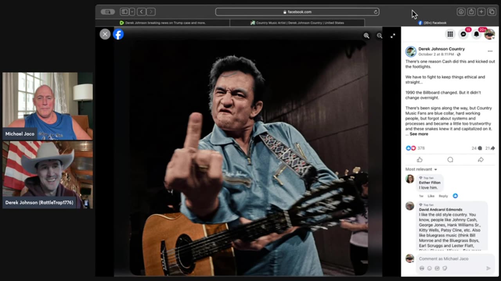501x281 pixels.
Task: Like Esther Fillon's comment
Action: tap(431, 196)
